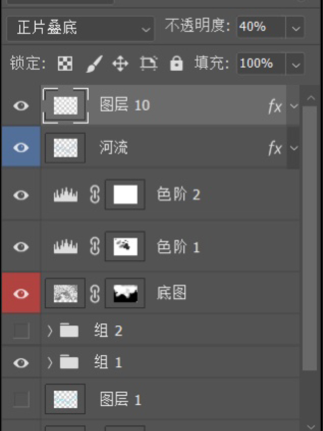Image resolution: width=323 pixels, height=431 pixels.
Task: Show the hidden 组 2 group
Action: click(x=21, y=331)
